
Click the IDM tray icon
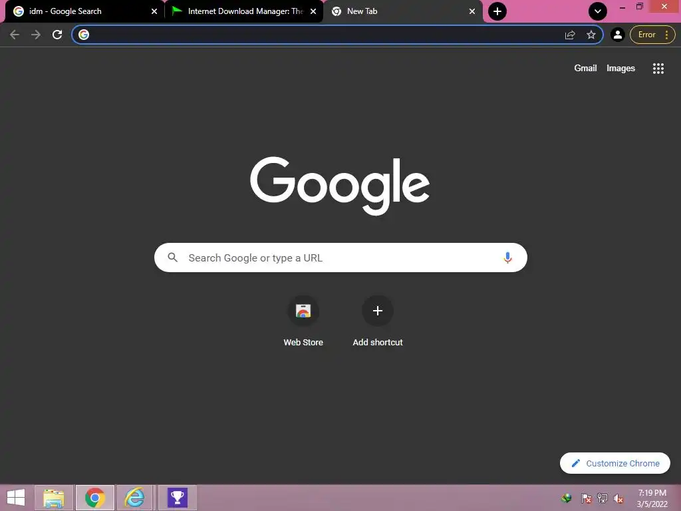(566, 498)
